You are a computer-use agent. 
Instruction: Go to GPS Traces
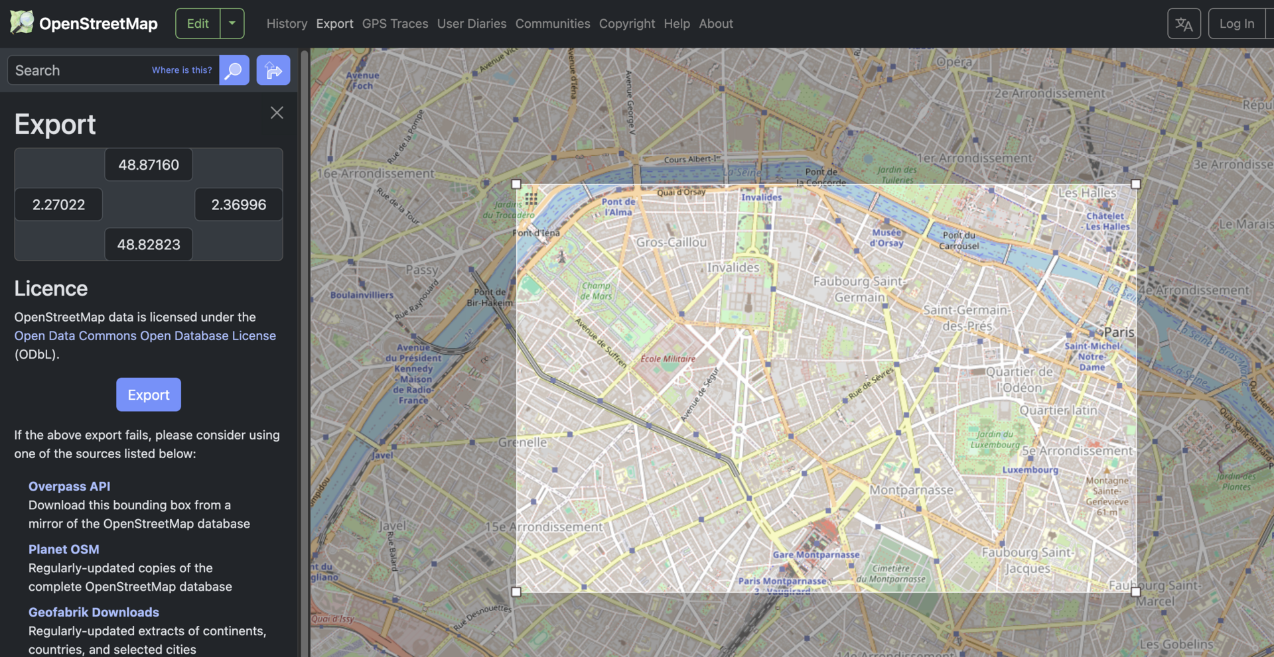click(395, 23)
